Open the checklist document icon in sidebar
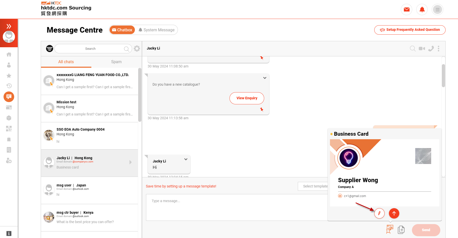The image size is (458, 238). pyautogui.click(x=9, y=150)
